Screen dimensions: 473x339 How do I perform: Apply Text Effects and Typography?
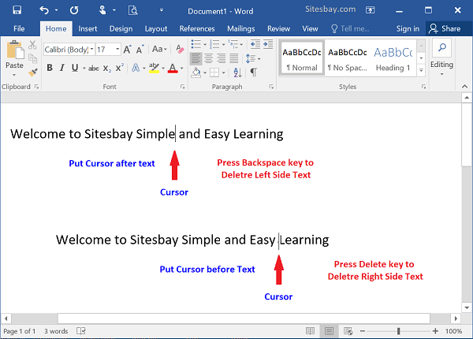pos(136,68)
